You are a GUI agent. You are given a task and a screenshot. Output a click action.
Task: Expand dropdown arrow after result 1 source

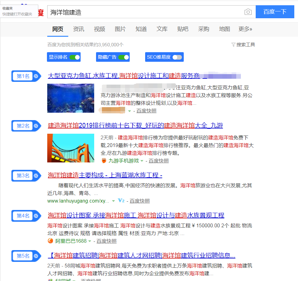(x=129, y=111)
